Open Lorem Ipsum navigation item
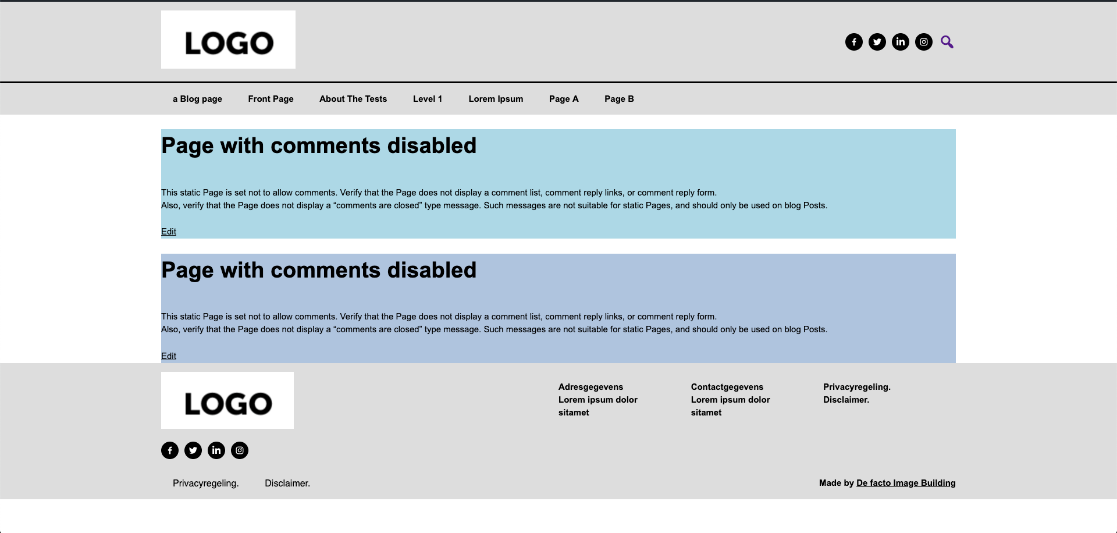This screenshot has width=1117, height=533. point(496,99)
